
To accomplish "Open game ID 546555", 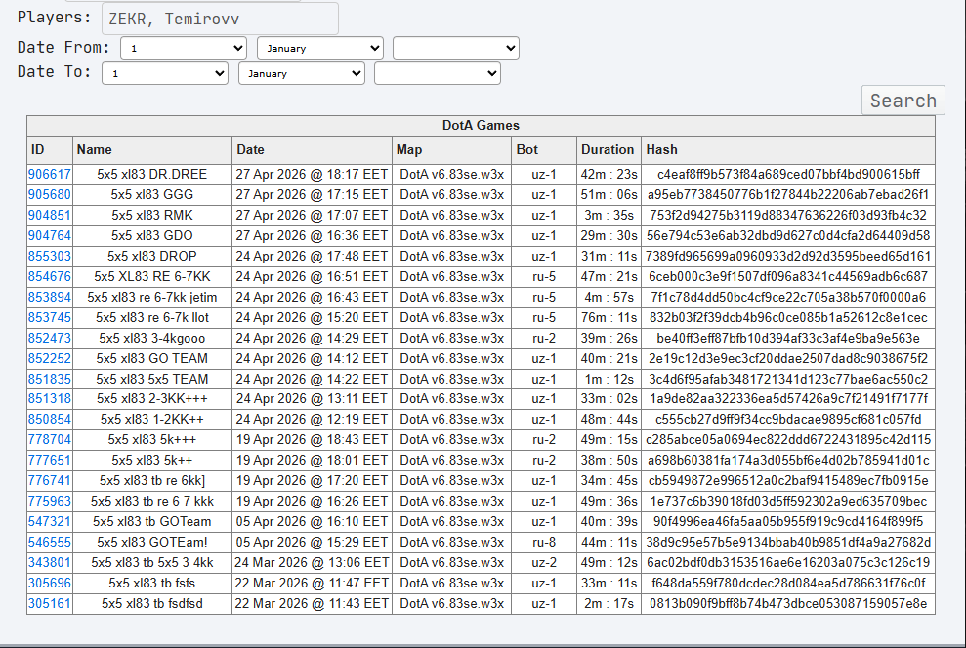I will 49,543.
